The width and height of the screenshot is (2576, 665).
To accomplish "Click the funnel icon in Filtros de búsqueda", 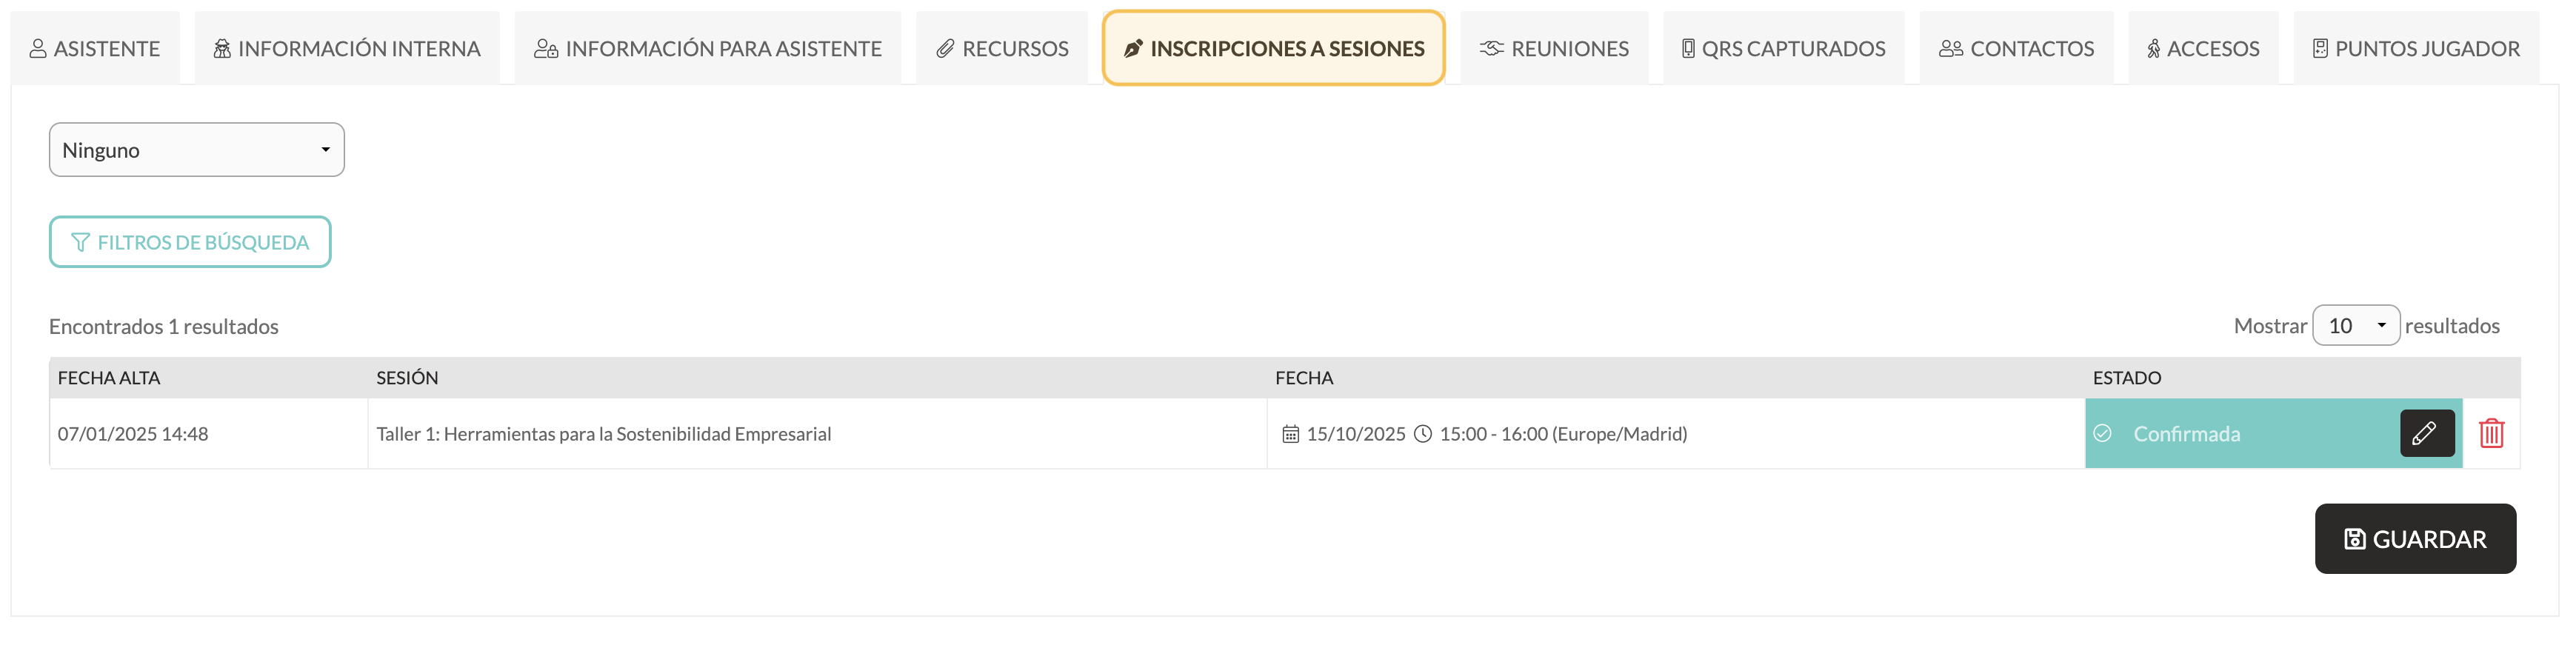I will (x=81, y=242).
